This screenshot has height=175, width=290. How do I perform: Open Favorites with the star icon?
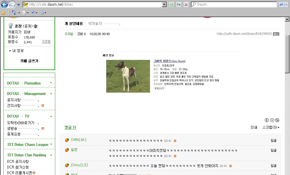coord(3,13)
